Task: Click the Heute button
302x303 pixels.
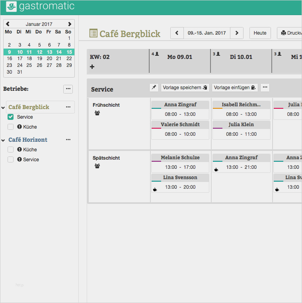Action: coord(260,33)
